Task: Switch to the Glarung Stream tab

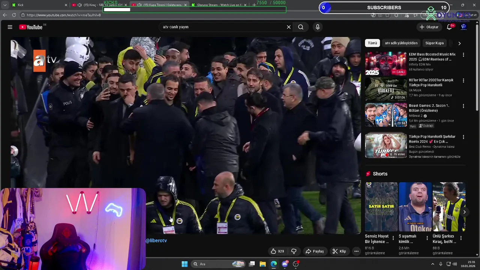Action: click(x=218, y=5)
